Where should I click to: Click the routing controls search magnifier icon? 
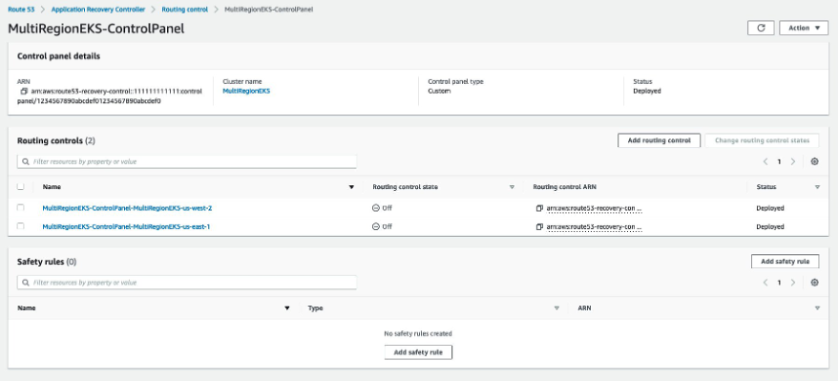(x=26, y=161)
